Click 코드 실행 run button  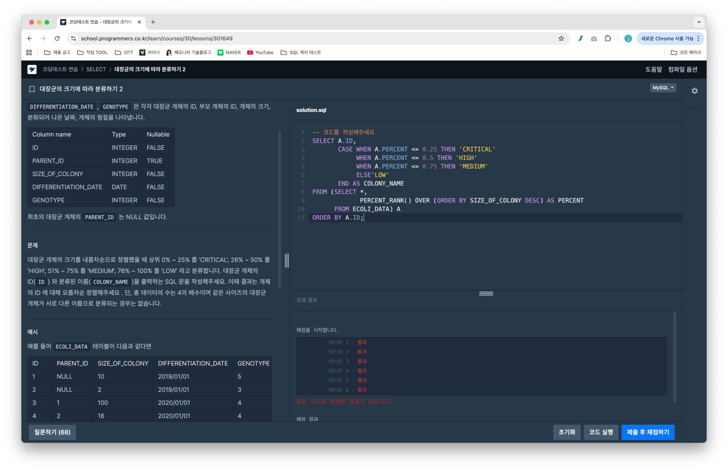601,432
